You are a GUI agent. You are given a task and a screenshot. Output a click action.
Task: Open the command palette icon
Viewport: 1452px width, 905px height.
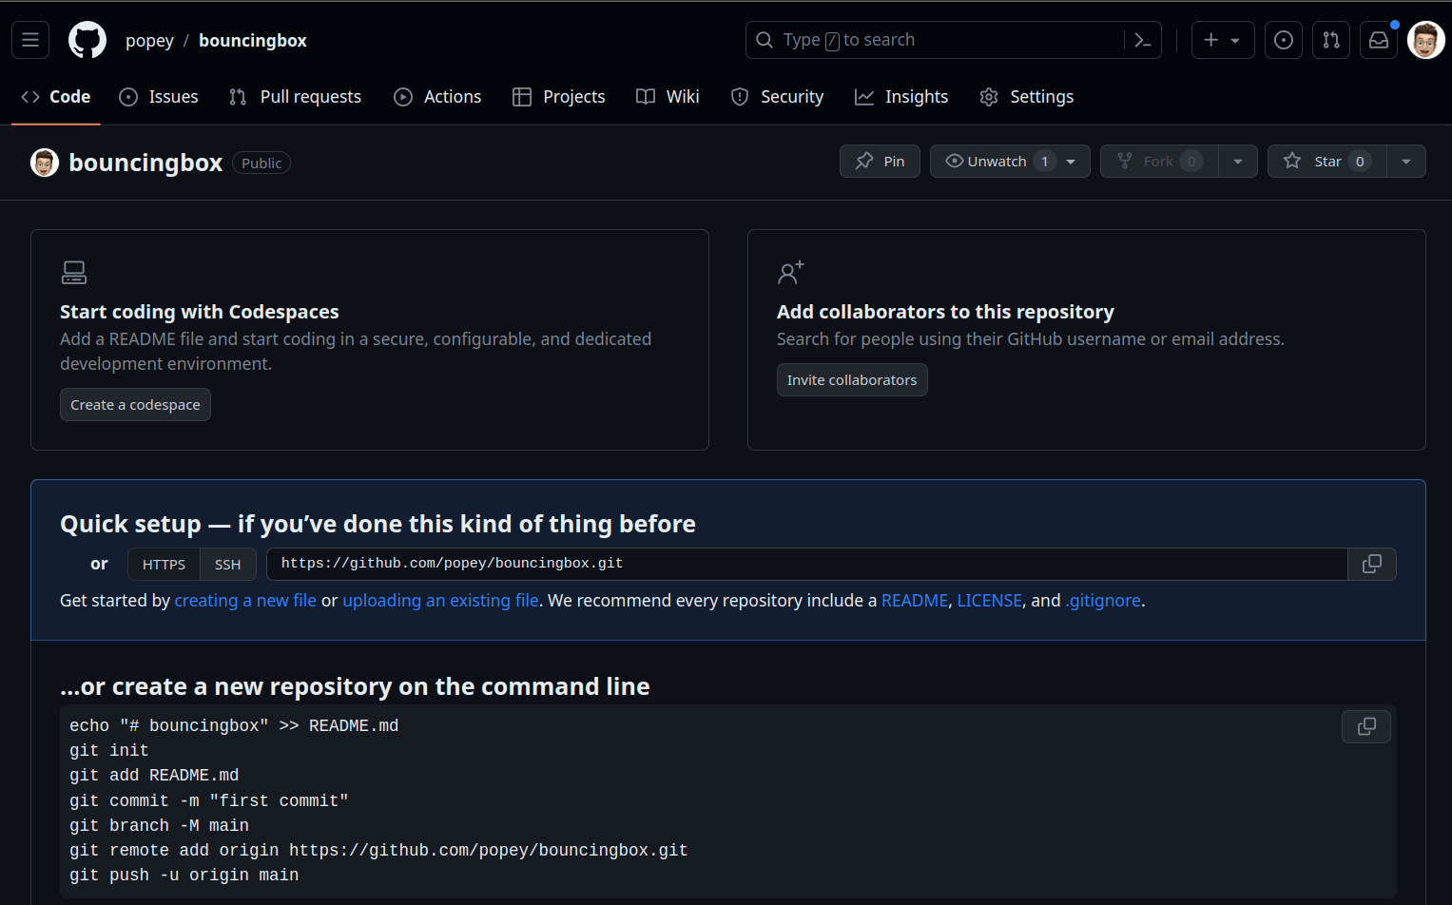click(x=1143, y=40)
